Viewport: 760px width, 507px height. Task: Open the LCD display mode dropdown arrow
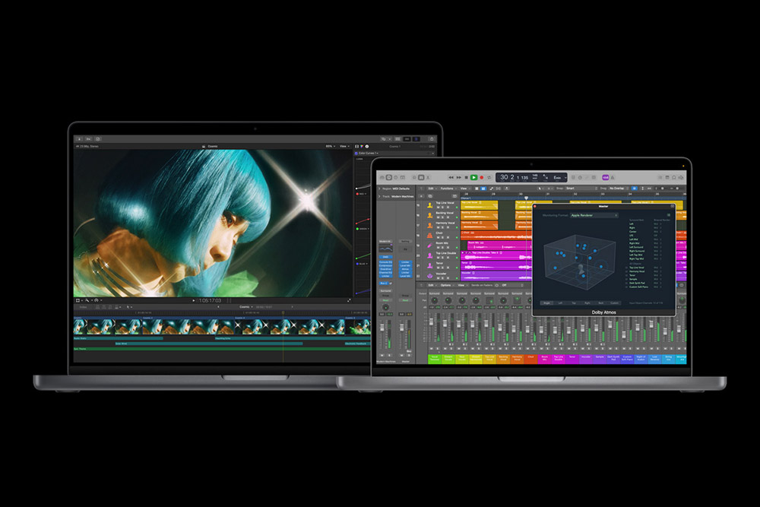tap(565, 177)
